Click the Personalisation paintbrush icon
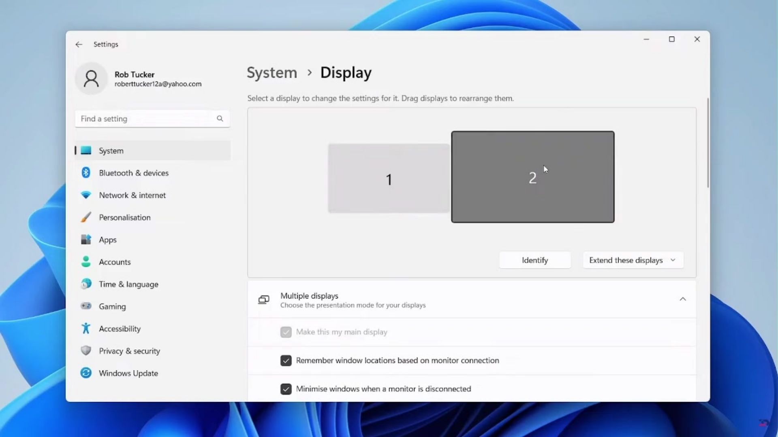This screenshot has height=437, width=778. click(86, 217)
